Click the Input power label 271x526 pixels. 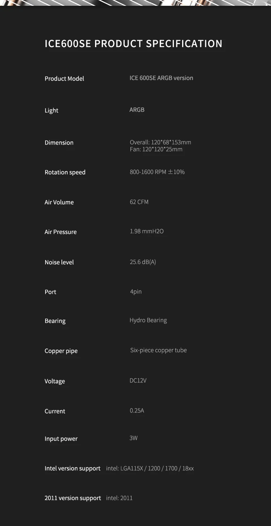click(x=61, y=439)
